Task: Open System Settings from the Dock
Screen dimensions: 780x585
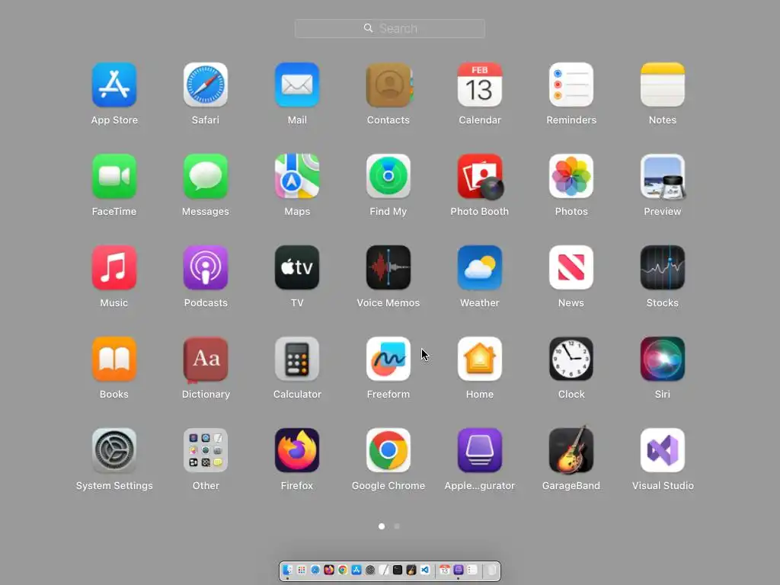Action: (370, 570)
